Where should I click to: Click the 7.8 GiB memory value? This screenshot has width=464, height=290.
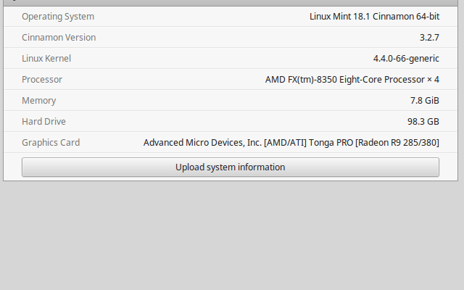(425, 101)
